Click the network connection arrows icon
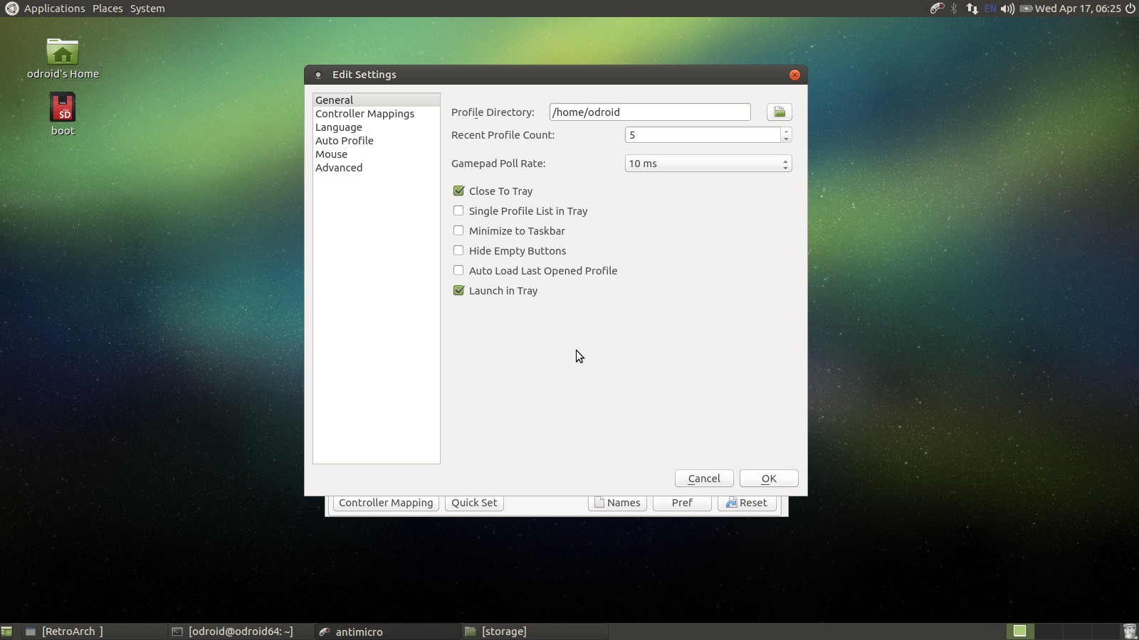The width and height of the screenshot is (1139, 640). [972, 9]
